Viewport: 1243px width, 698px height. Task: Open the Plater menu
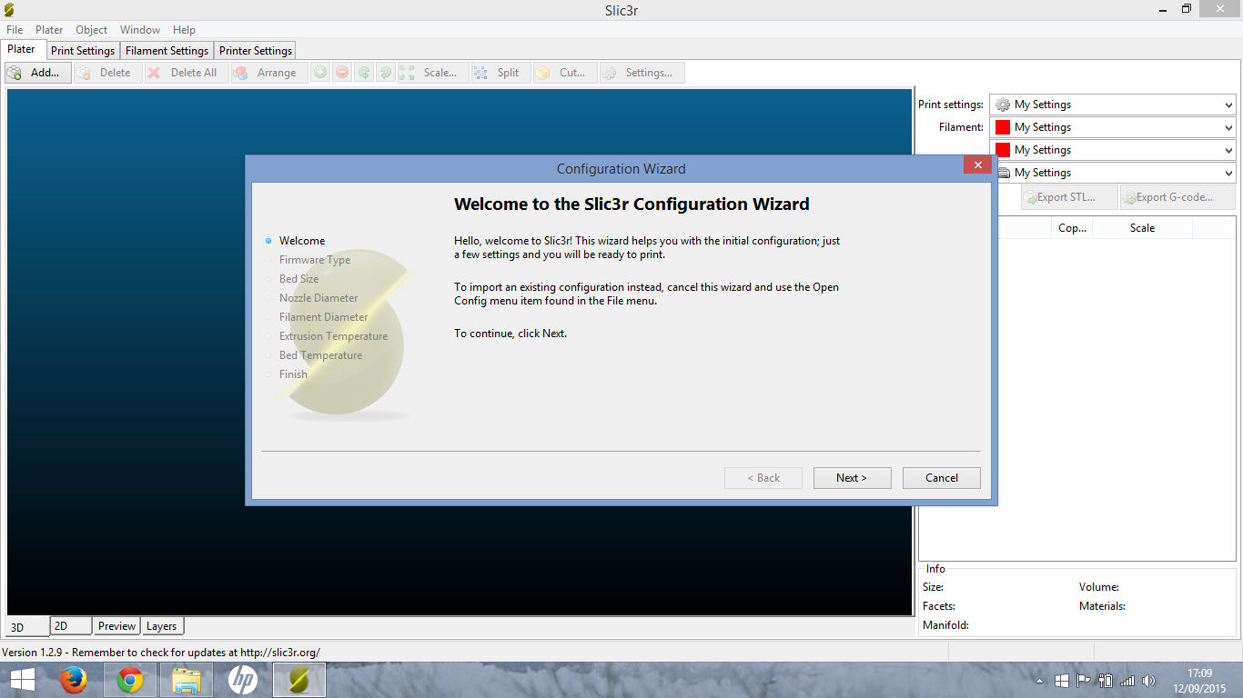point(49,30)
